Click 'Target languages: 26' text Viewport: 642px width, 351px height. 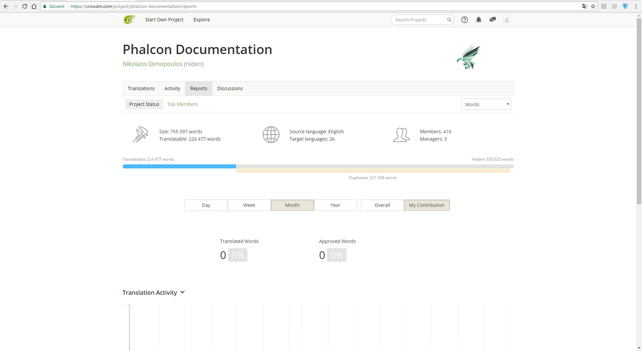pos(312,139)
